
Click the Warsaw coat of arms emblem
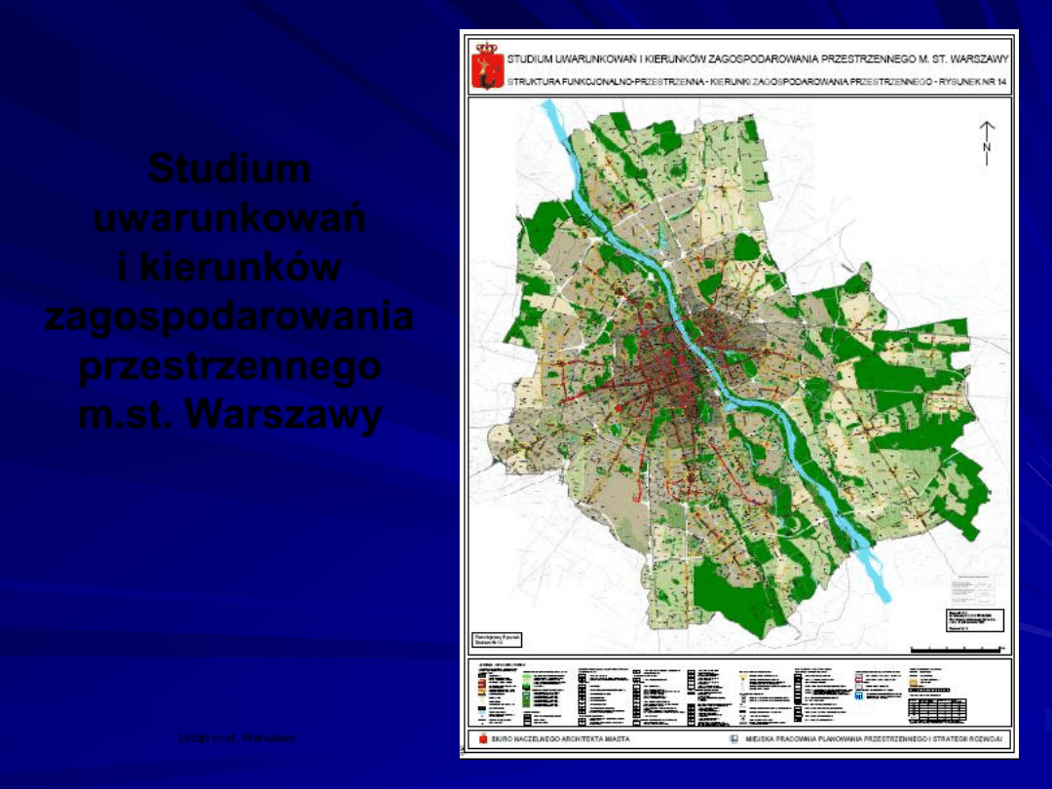pyautogui.click(x=484, y=64)
